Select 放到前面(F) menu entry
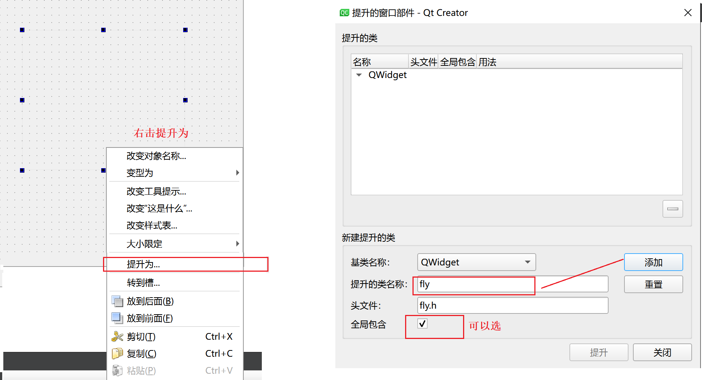702x380 pixels. coord(175,318)
